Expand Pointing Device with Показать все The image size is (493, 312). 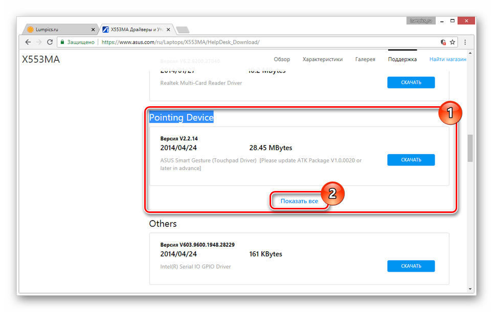point(299,201)
